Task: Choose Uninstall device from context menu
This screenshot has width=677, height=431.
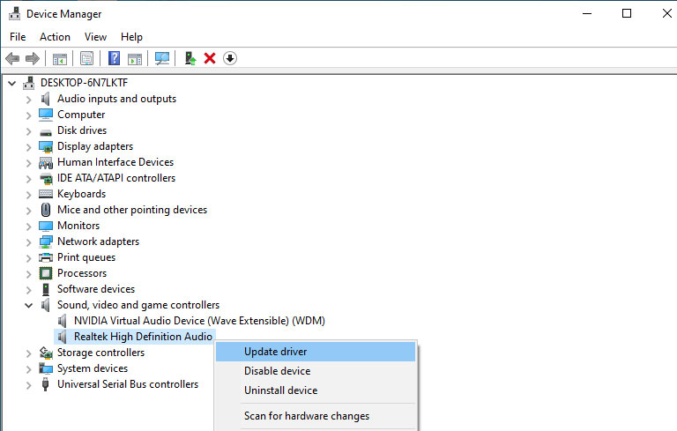Action: [x=316, y=390]
